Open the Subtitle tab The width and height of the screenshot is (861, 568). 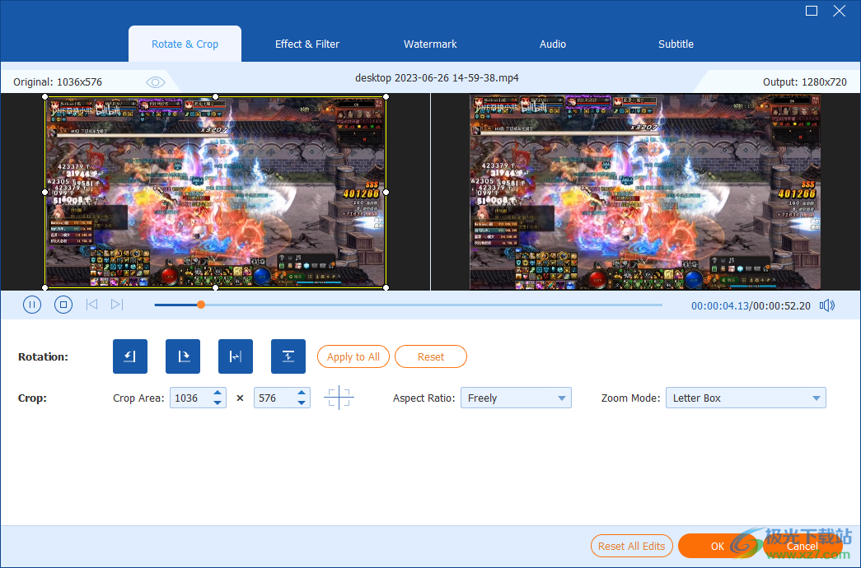tap(676, 44)
